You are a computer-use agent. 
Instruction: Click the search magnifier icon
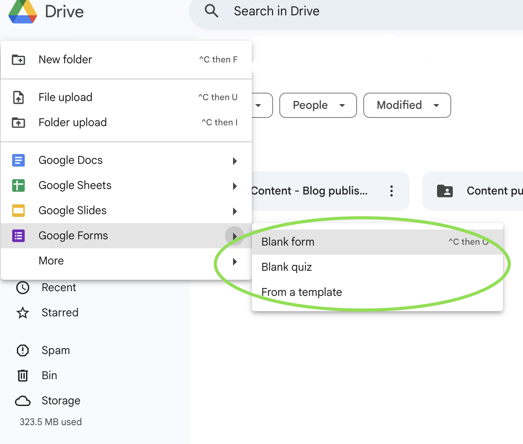pyautogui.click(x=211, y=11)
